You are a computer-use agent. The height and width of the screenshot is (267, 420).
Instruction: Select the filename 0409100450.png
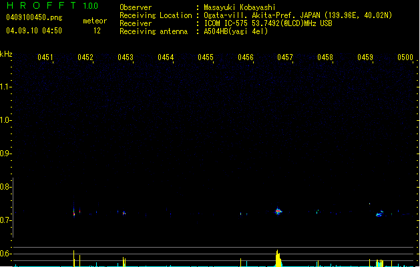tap(34, 17)
